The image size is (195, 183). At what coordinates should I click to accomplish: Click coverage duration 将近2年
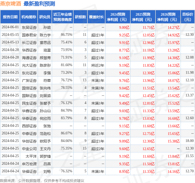[98, 65]
